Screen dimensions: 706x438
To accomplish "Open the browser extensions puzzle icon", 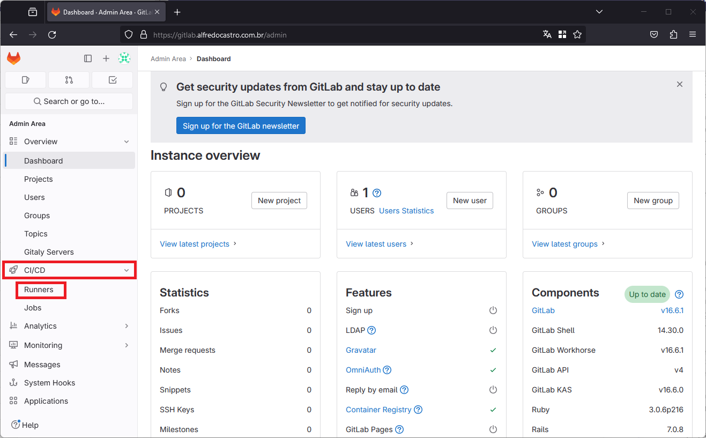I will point(673,34).
